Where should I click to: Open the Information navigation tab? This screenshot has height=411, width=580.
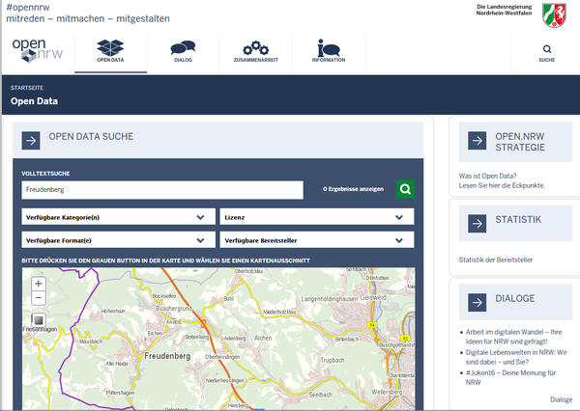pyautogui.click(x=329, y=51)
